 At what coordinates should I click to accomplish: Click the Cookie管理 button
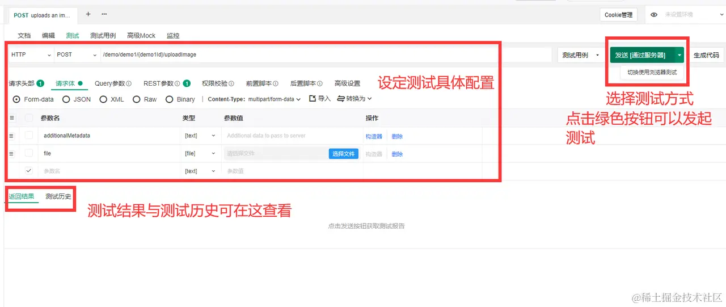coord(618,15)
